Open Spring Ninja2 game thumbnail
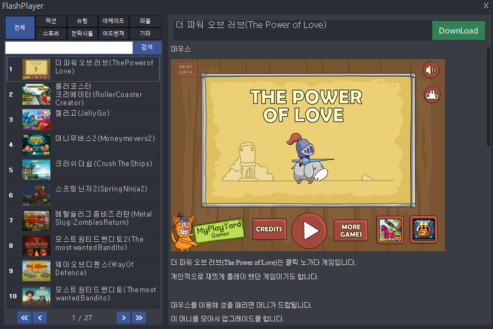This screenshot has height=329, width=493. [x=36, y=195]
